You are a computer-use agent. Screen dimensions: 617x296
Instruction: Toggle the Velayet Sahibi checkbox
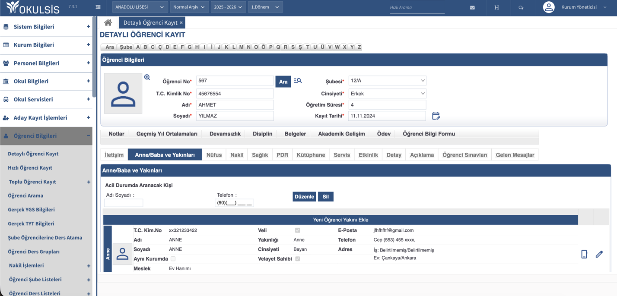coord(297,259)
